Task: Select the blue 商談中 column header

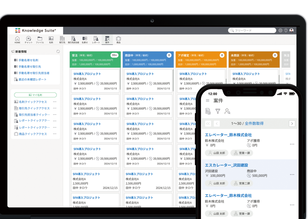Action: [x=148, y=60]
